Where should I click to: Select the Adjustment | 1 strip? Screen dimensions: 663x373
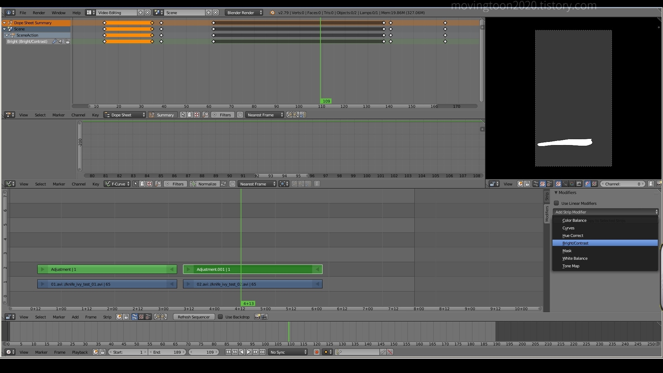point(107,269)
